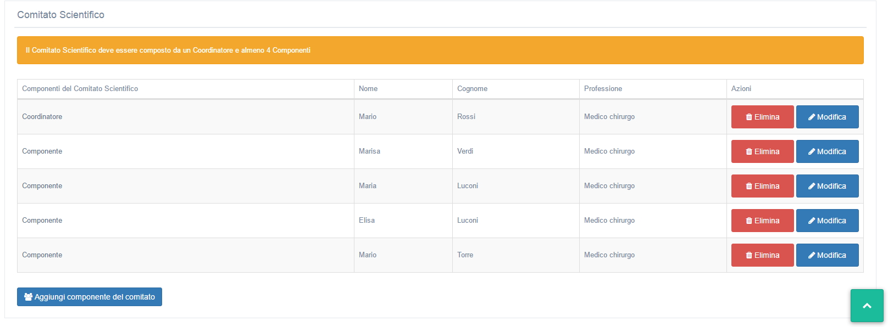Click Elimina for Marisa Verdi

point(762,151)
